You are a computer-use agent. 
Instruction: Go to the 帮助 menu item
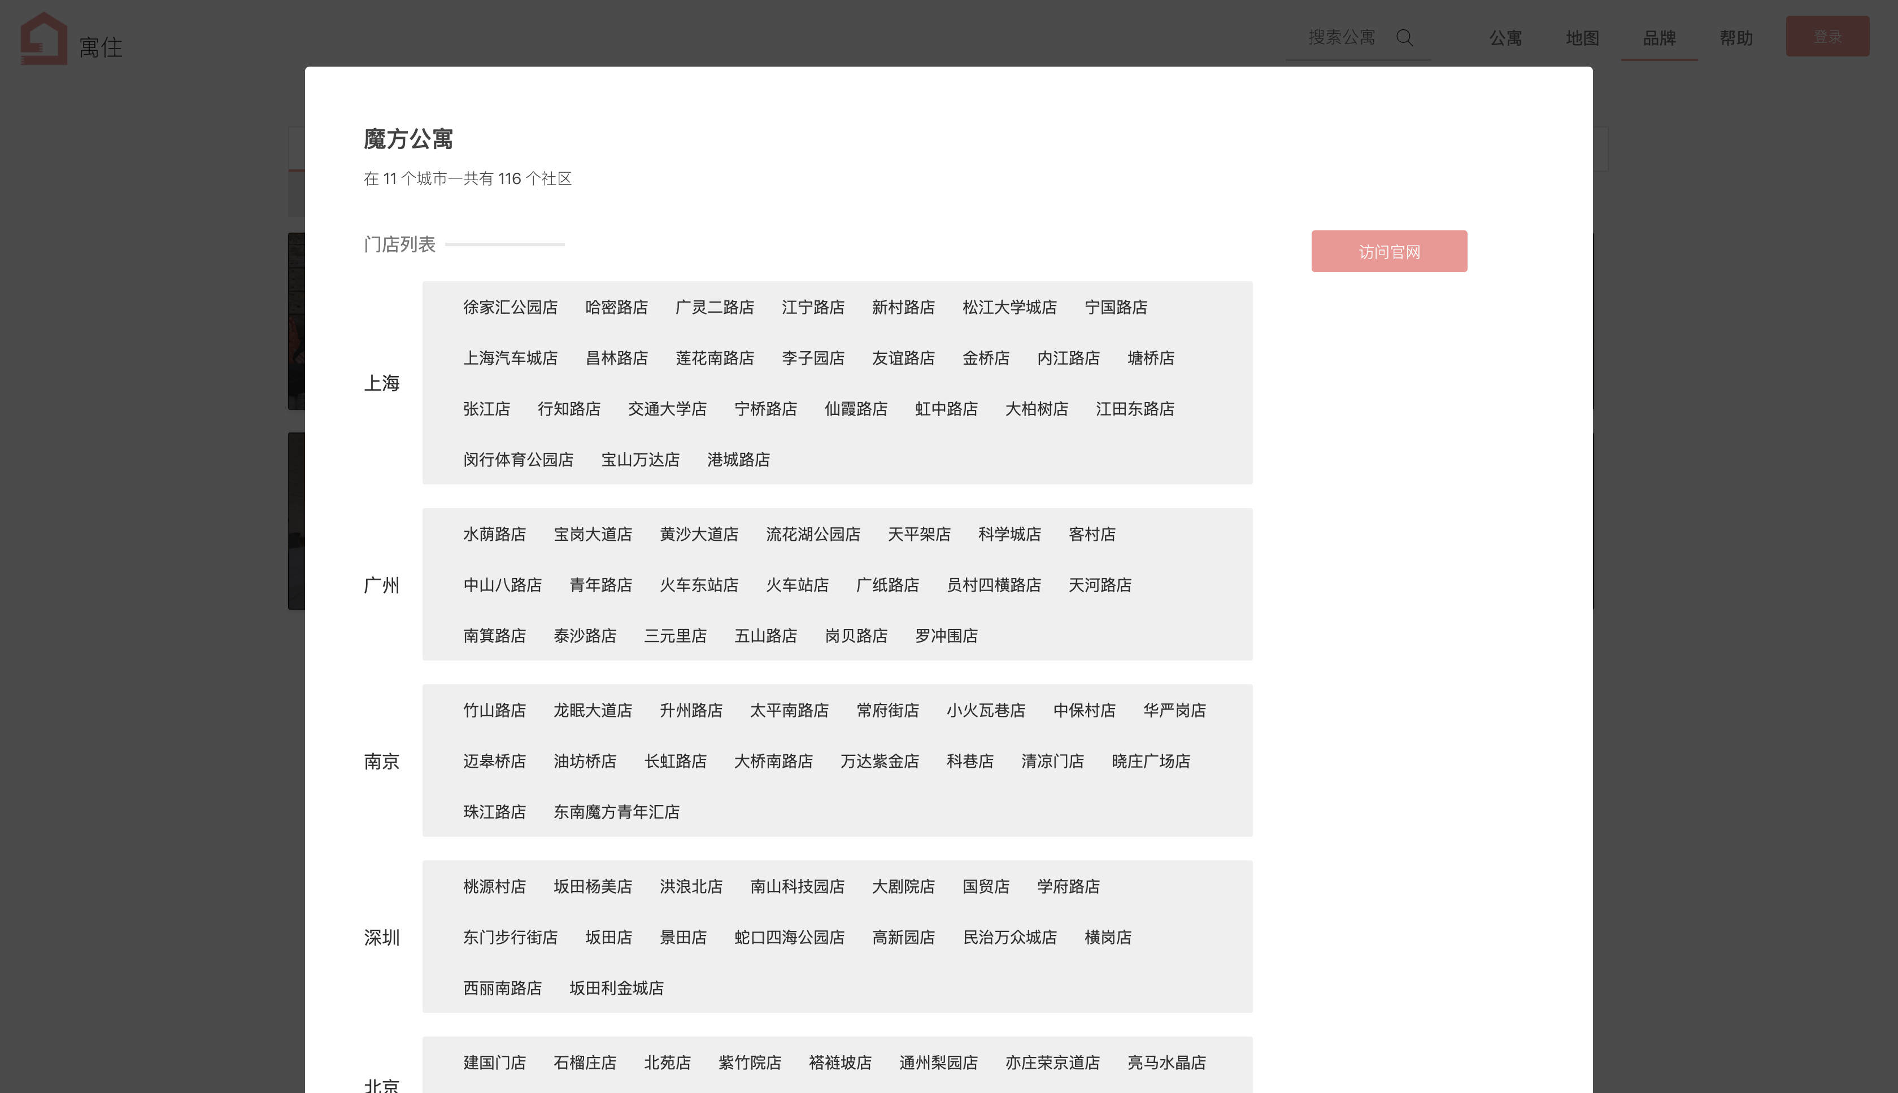pyautogui.click(x=1736, y=38)
